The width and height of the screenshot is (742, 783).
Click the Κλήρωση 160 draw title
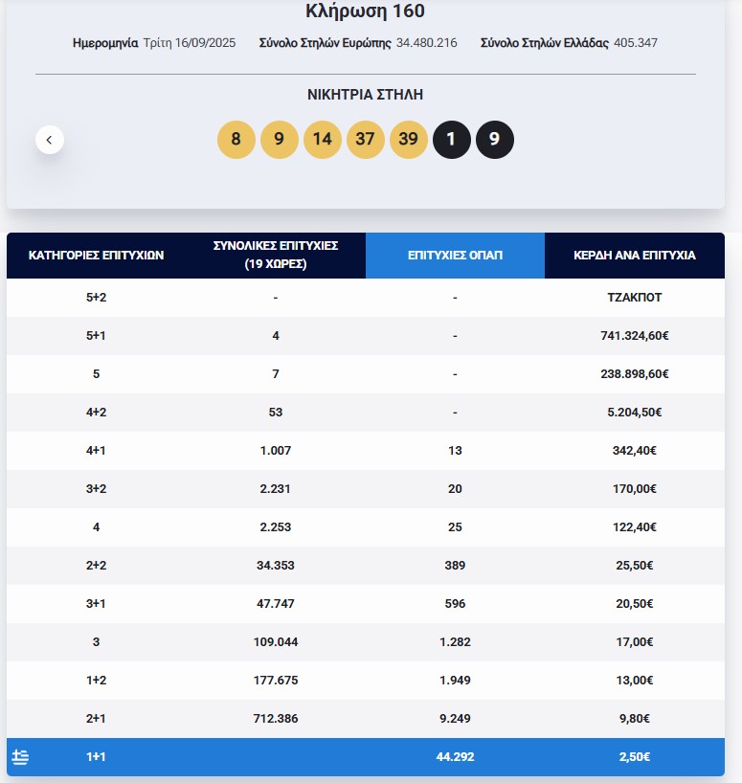coord(365,11)
